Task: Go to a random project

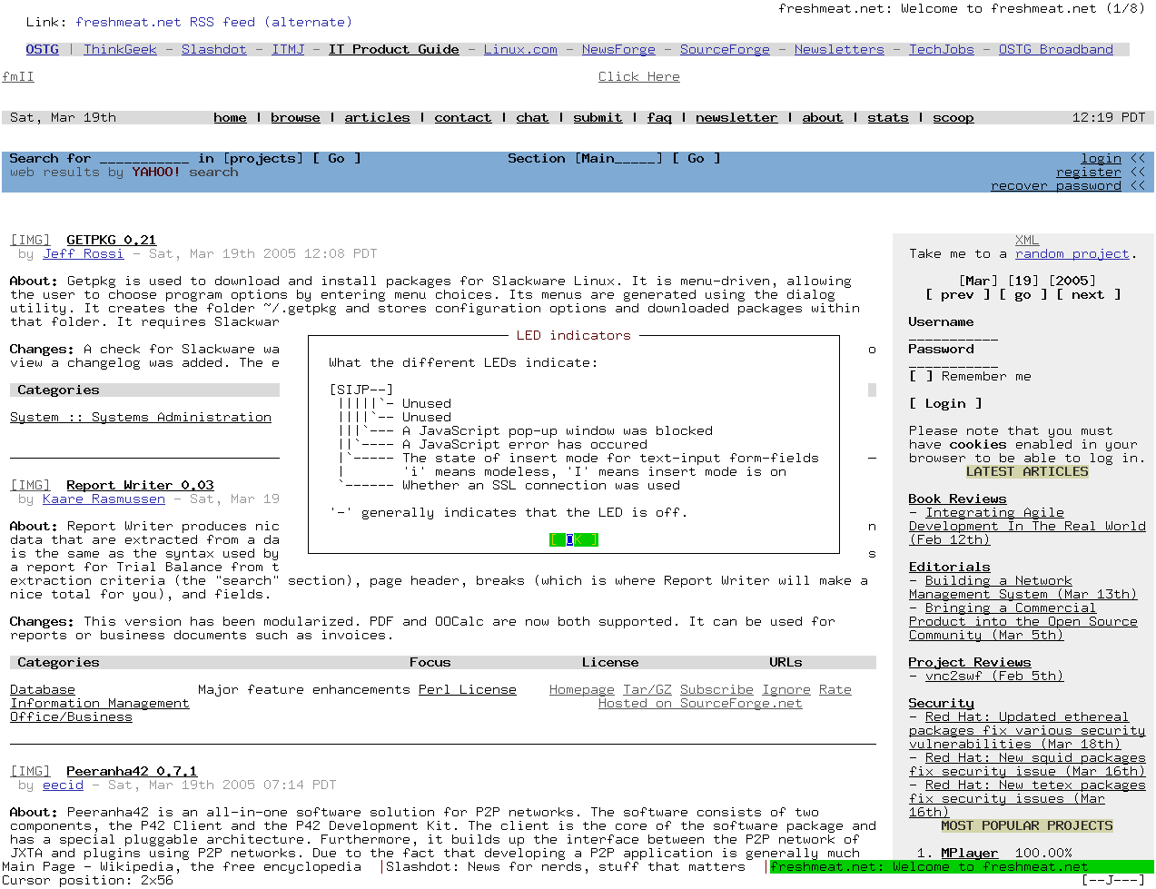Action: 1072,253
